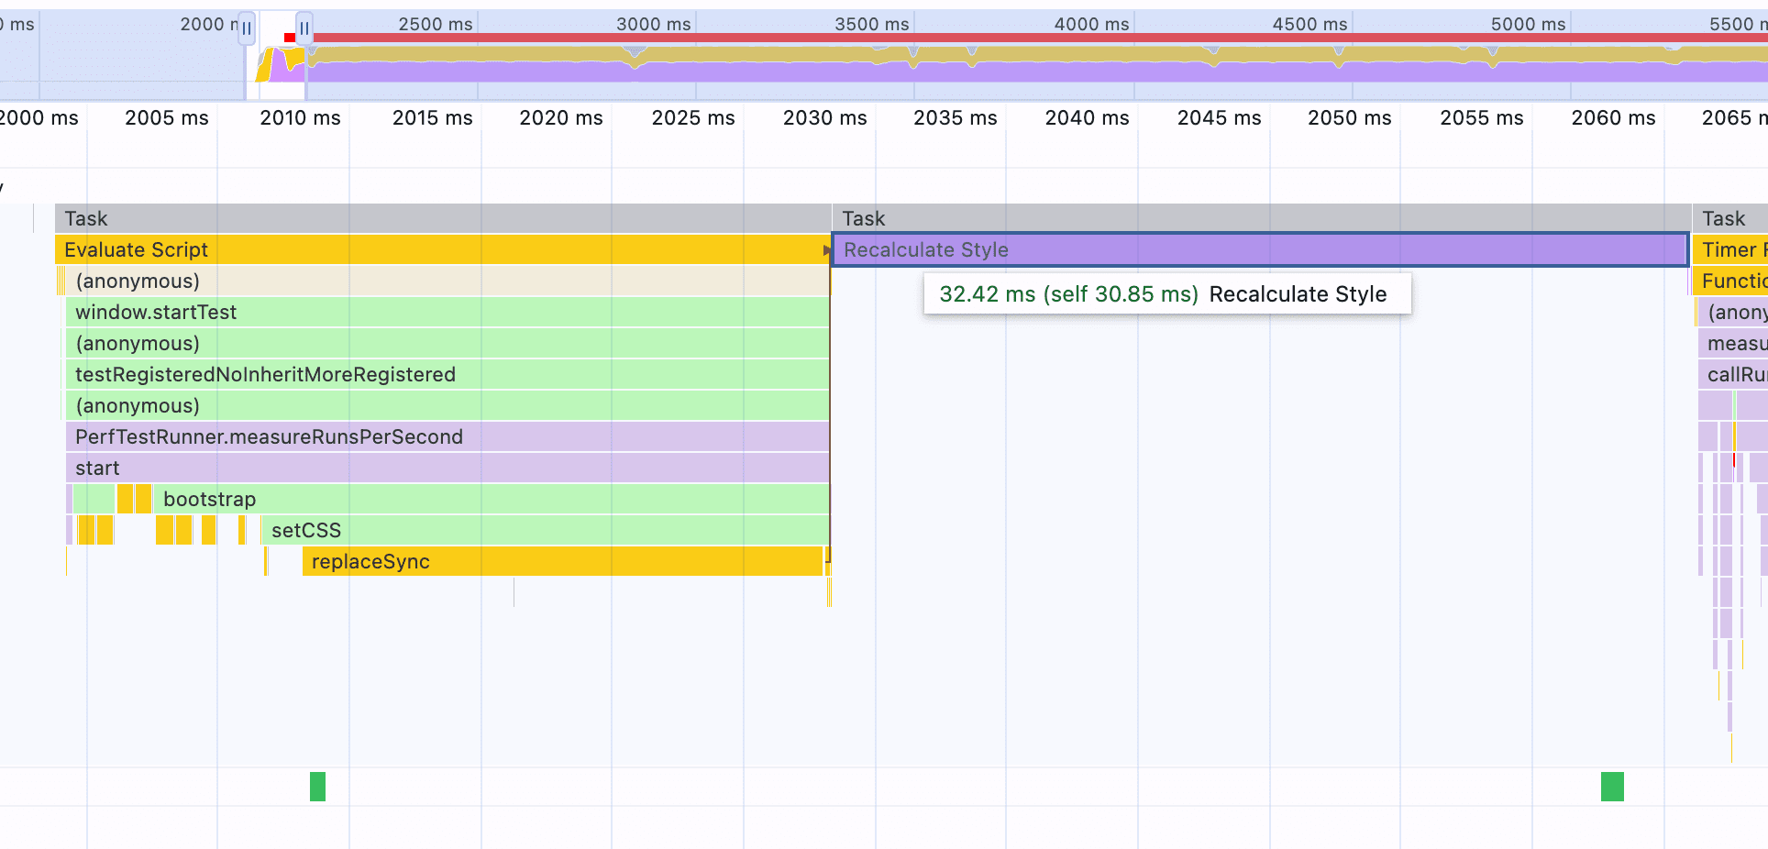
Task: Select the replaceSync yellow activity bar
Action: (550, 561)
